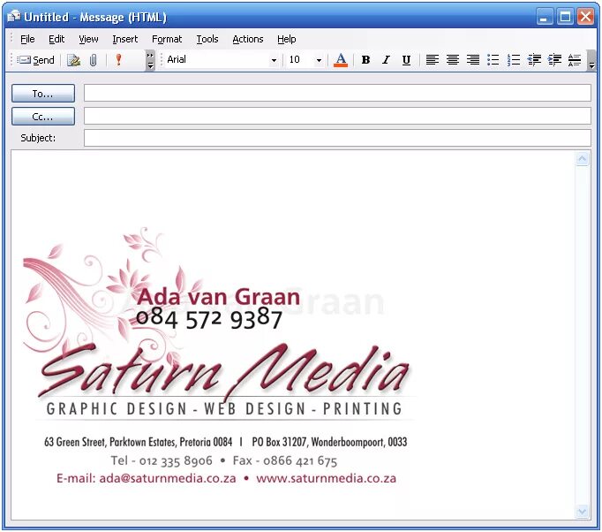Viewport: 602px width, 532px height.
Task: Open the Actions menu
Action: click(248, 39)
